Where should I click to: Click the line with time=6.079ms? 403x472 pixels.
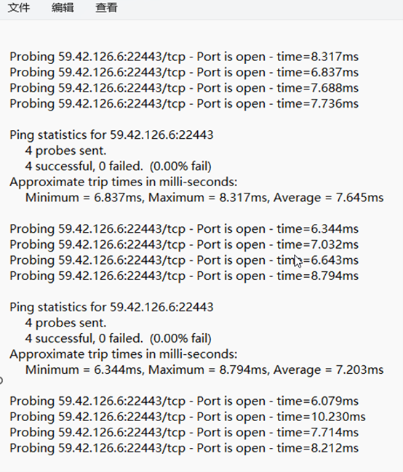point(184,401)
